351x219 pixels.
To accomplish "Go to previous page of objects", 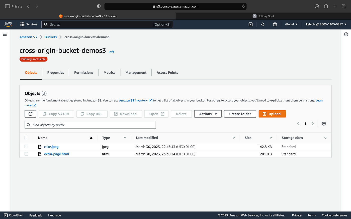I will [298, 124].
